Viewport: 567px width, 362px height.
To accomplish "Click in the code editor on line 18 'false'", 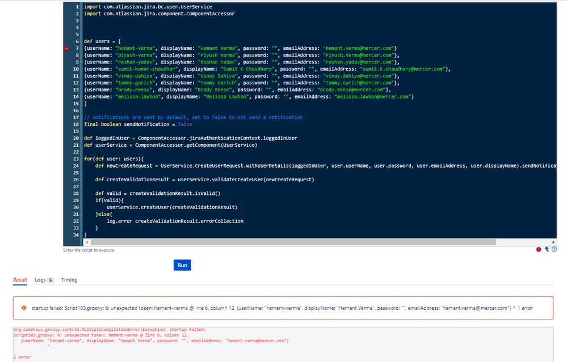I will pyautogui.click(x=185, y=124).
